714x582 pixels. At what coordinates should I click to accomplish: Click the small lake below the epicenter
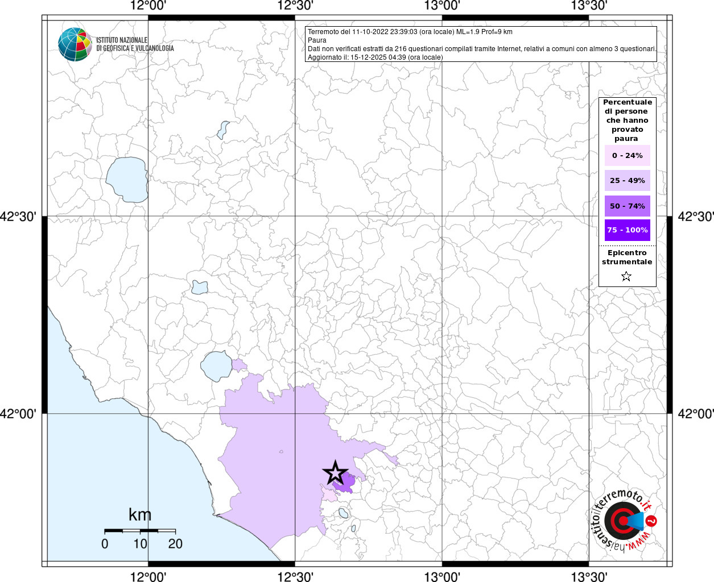344,513
